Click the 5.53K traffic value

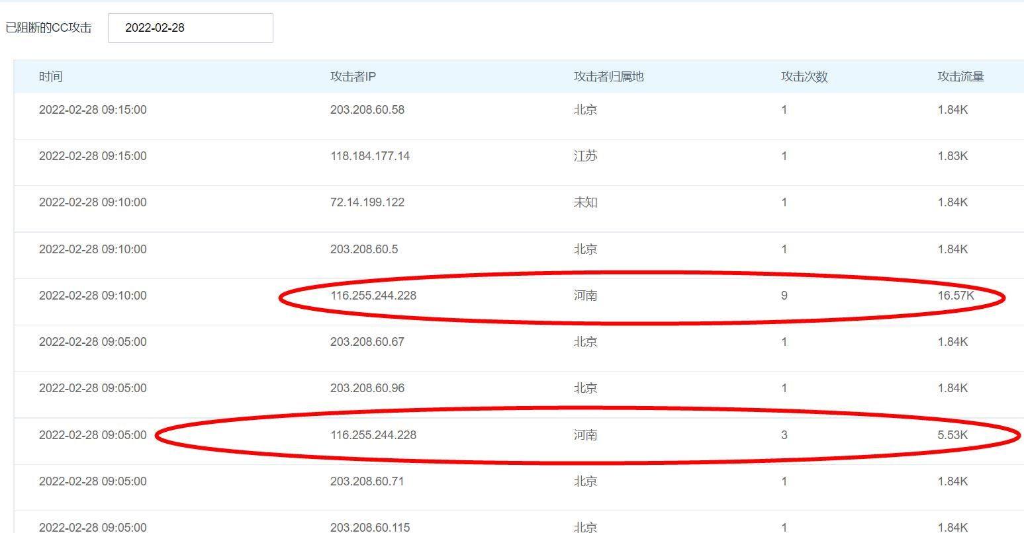953,435
